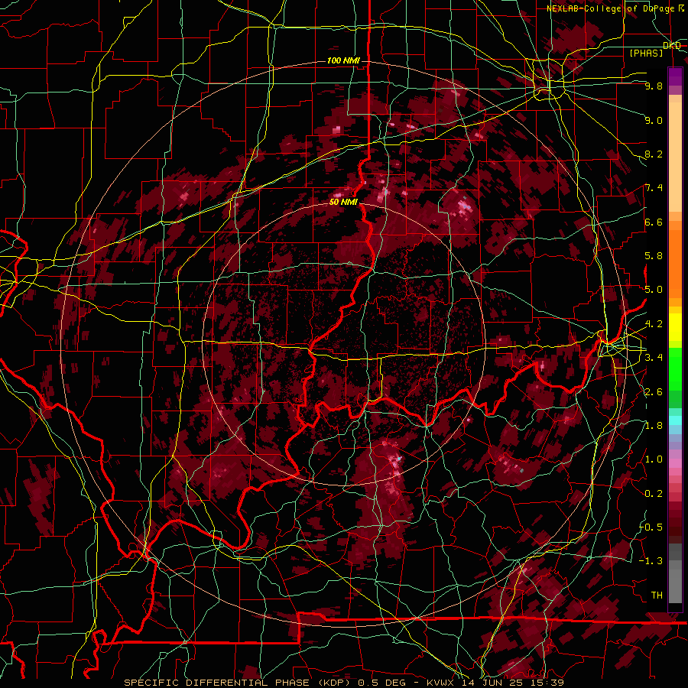Viewport: 688px width, 688px height.
Task: Click the 1.0 value on color scale
Action: (654, 459)
